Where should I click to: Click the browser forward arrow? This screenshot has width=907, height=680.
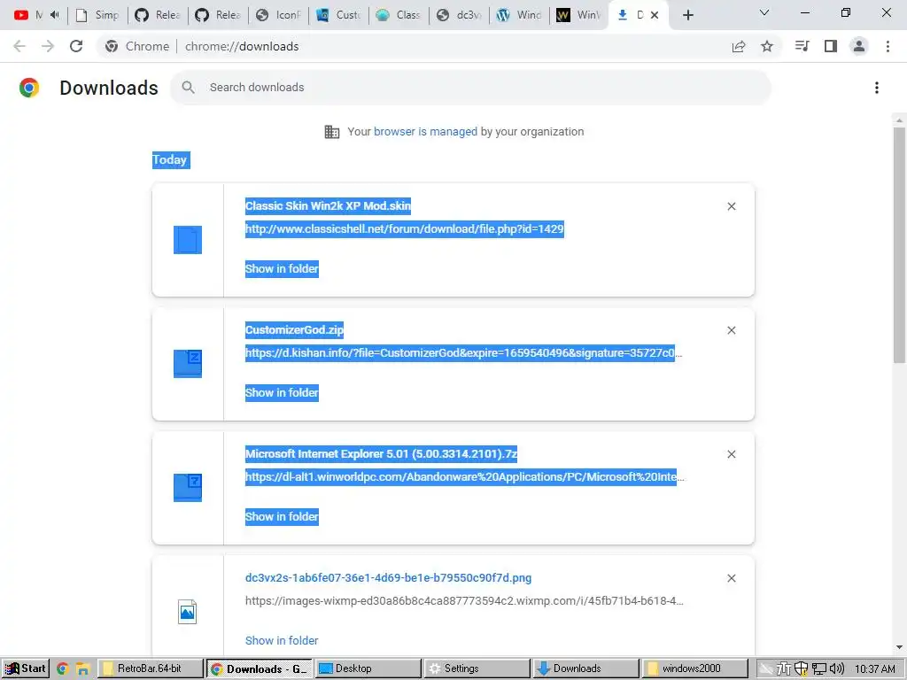point(48,46)
